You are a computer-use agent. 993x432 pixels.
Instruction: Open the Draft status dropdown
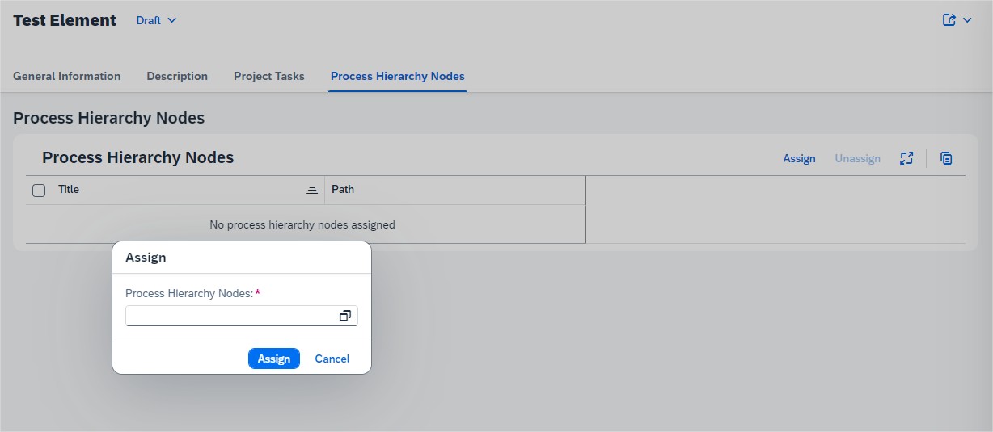(156, 20)
